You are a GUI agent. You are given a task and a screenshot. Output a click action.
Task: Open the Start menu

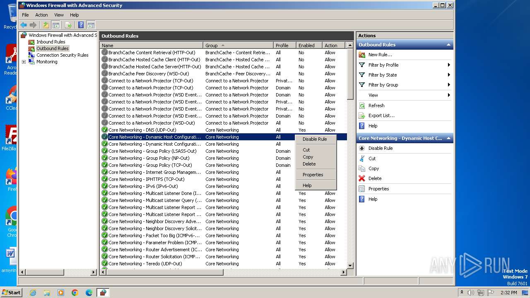11,292
